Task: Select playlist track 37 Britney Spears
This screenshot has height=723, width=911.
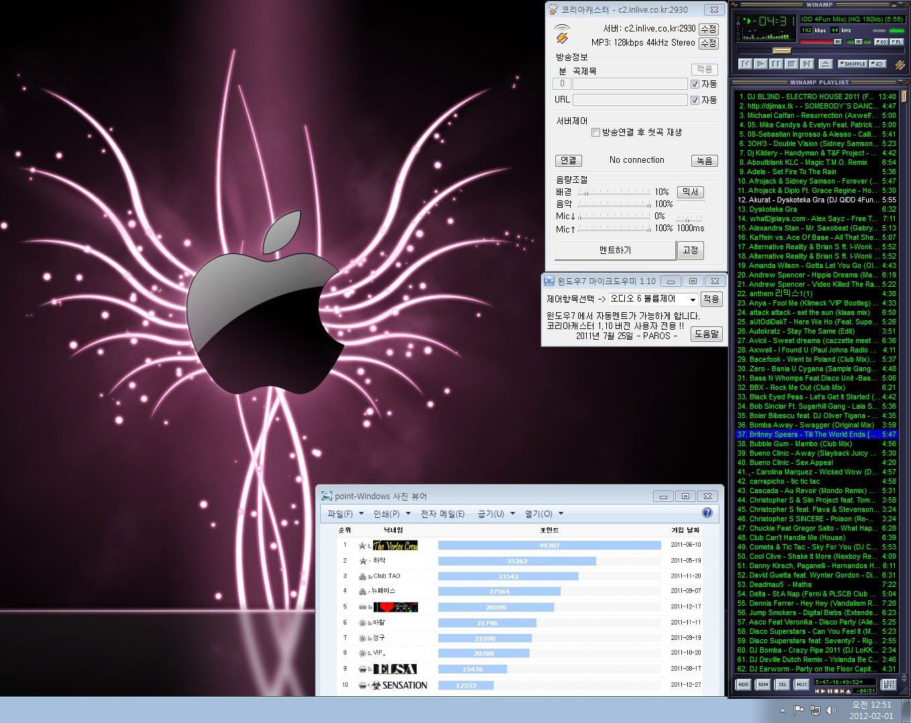Action: [817, 434]
